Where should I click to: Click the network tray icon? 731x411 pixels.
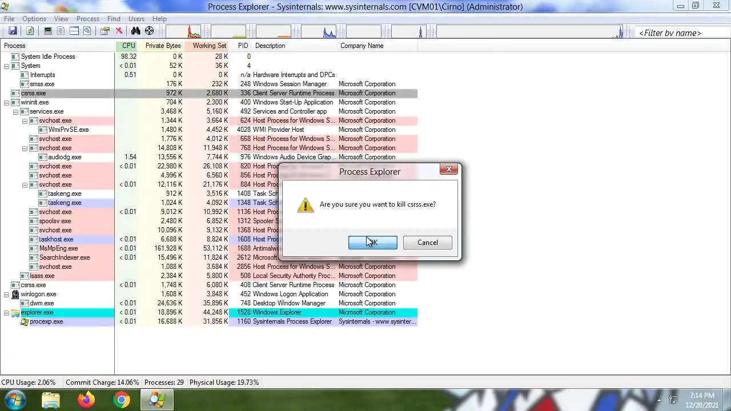673,400
